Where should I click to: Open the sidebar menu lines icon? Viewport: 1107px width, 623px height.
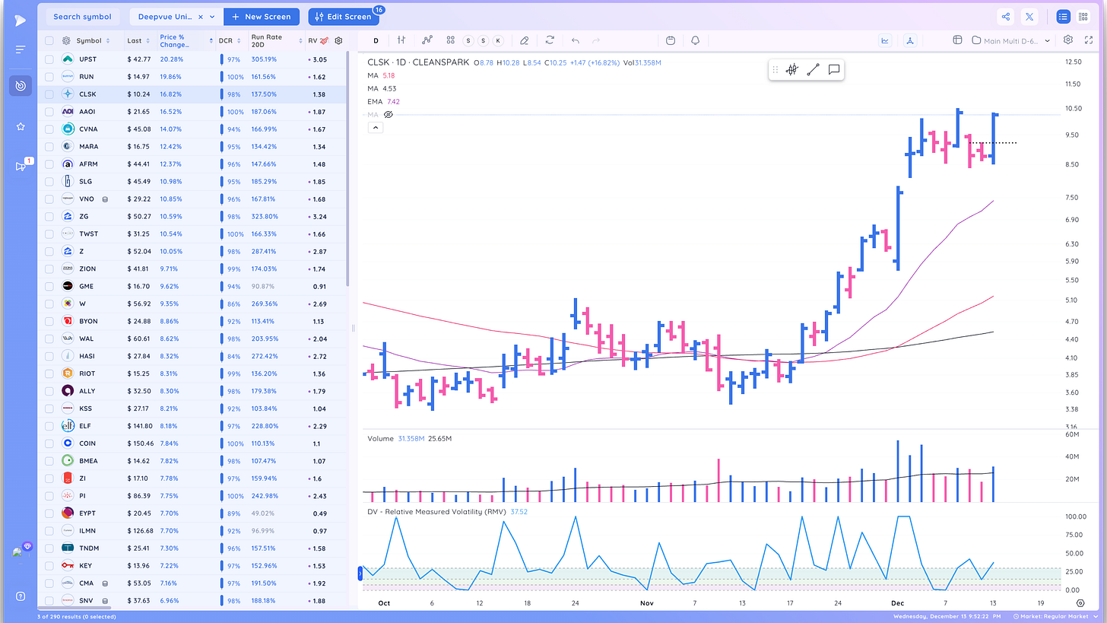point(21,49)
